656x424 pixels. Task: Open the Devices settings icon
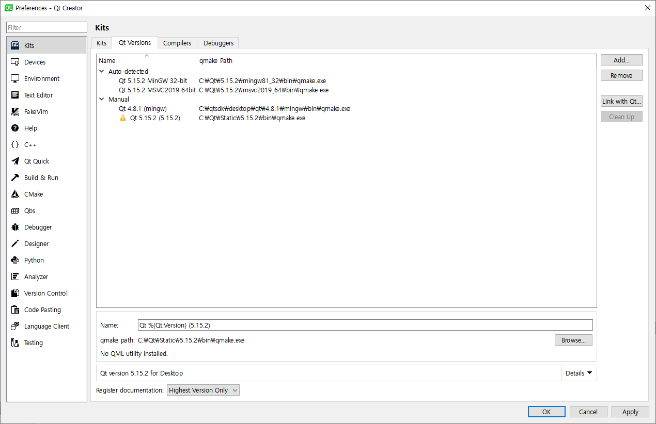click(15, 62)
